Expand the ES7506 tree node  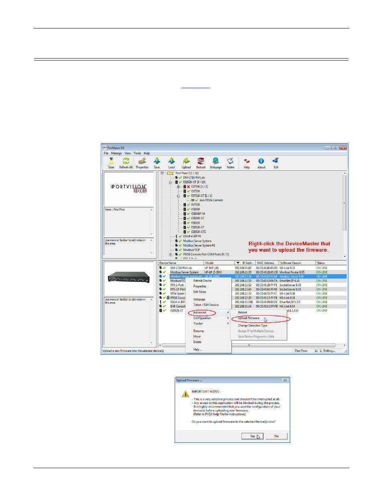(179, 187)
